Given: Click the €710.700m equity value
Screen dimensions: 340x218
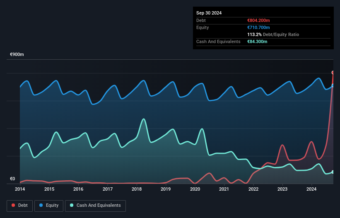Looking at the screenshot, I should (x=258, y=27).
